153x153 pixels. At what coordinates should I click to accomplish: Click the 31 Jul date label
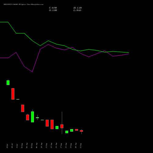pyautogui.click(x=17, y=146)
